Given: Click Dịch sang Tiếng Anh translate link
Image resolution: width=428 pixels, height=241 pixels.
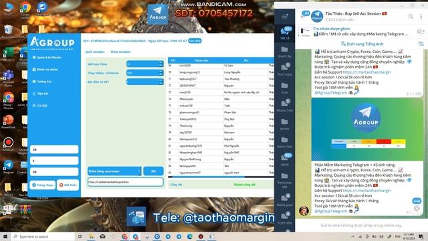Looking at the screenshot, I should [362, 44].
